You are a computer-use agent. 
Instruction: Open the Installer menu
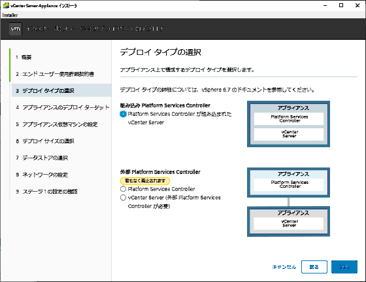[x=10, y=15]
